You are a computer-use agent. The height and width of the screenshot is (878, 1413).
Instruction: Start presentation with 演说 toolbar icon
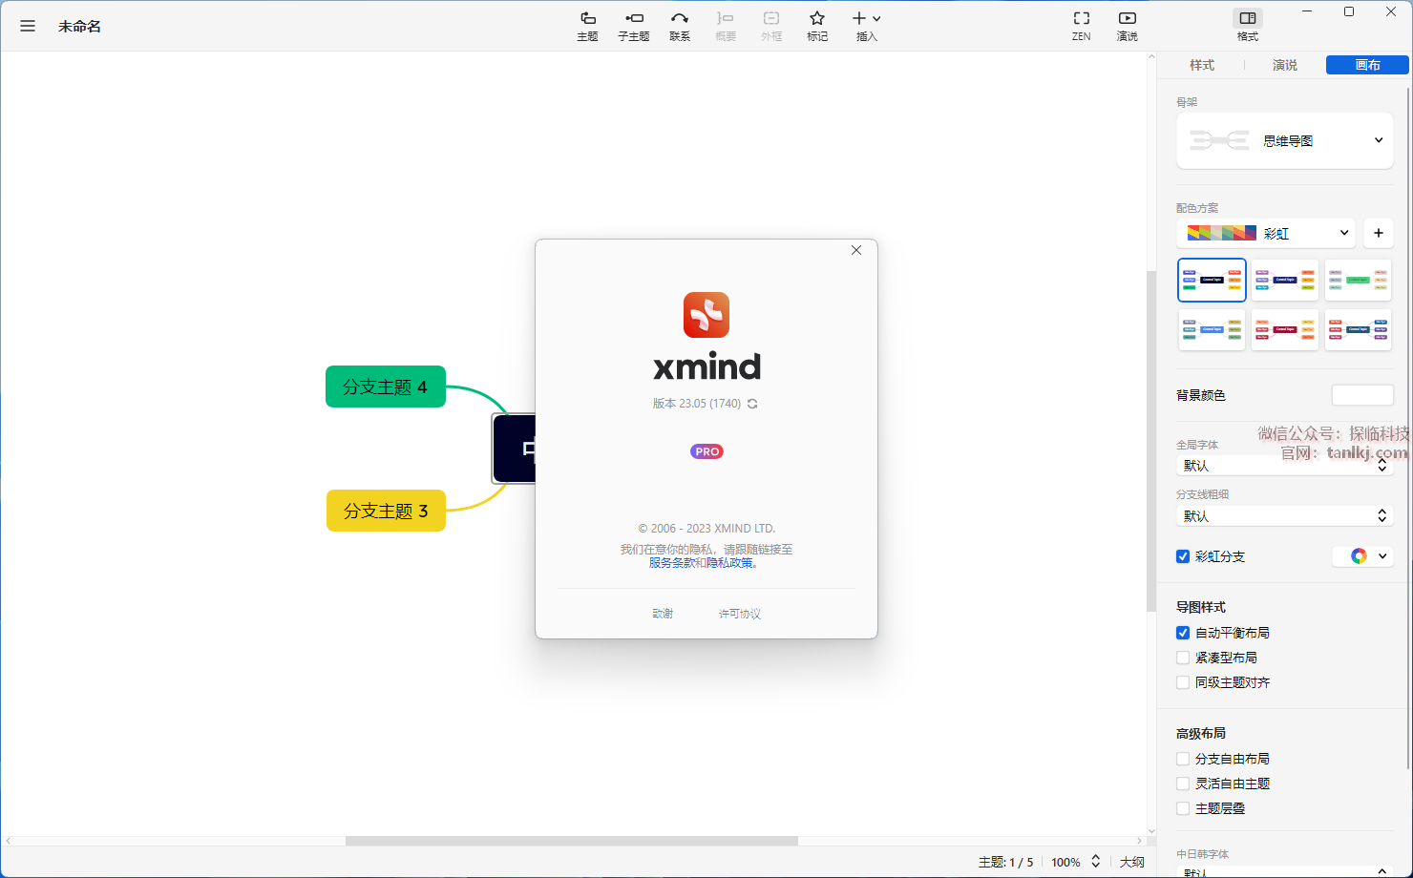click(1127, 25)
